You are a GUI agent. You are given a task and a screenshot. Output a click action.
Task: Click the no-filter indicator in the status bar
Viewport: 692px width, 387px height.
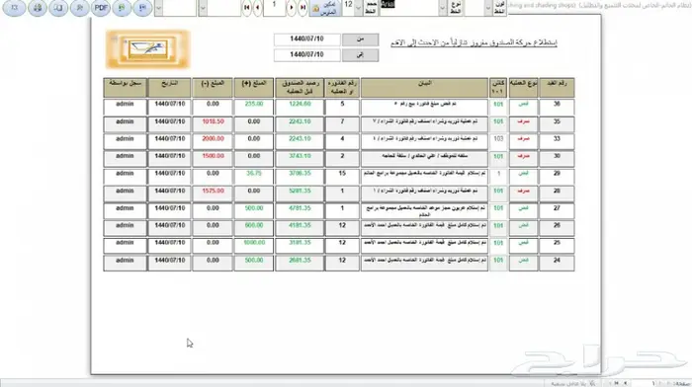point(572,383)
